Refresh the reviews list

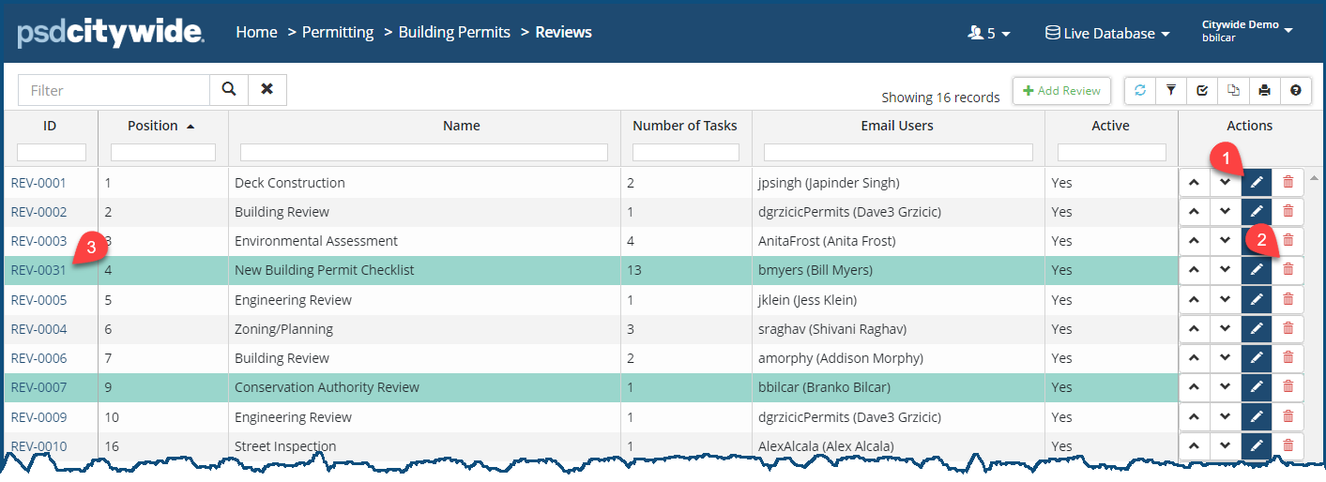click(1140, 90)
